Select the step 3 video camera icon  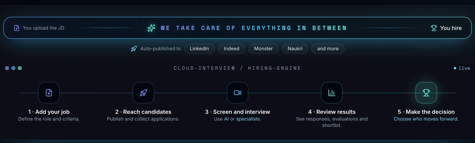tap(237, 93)
